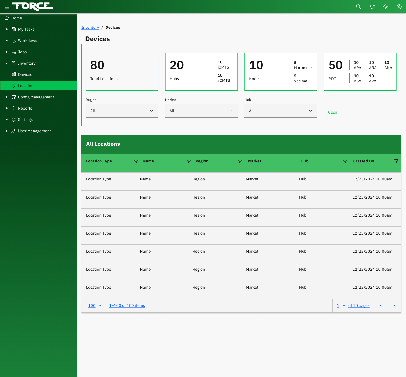Collapse the Inventory sidebar section
Screen dimensions: 406x377
tap(7, 63)
